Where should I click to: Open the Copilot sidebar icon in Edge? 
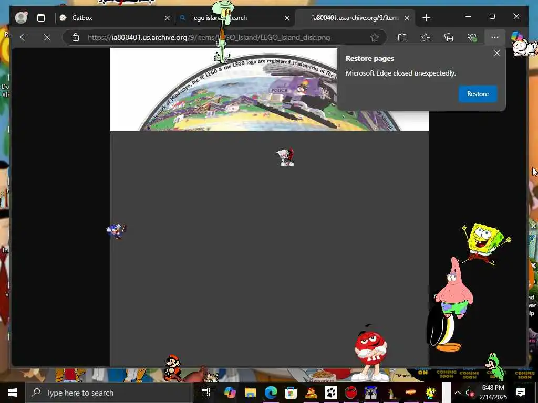517,37
